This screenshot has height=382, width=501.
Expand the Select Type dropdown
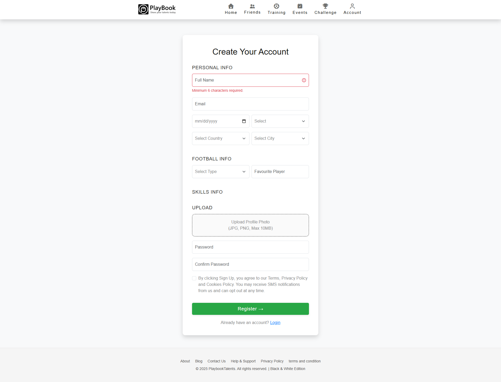coord(221,172)
